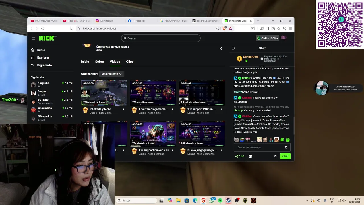Click StingerDota in the chat leaderboard
Image resolution: width=364 pixels, height=205 pixels.
[251, 57]
